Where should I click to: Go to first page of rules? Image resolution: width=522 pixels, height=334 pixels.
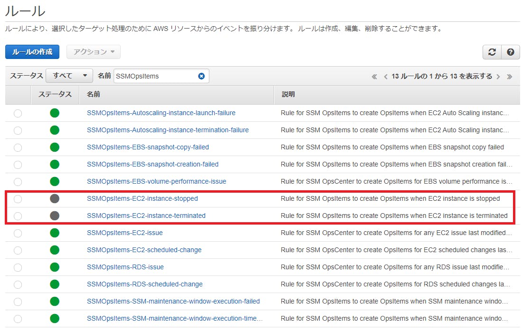[374, 77]
